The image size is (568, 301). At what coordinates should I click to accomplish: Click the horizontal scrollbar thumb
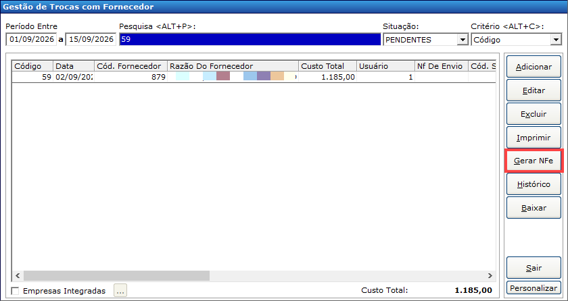116,276
